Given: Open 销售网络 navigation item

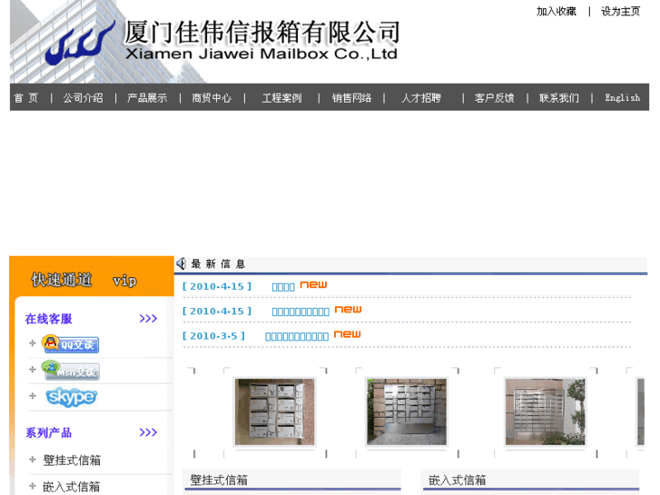Looking at the screenshot, I should 351,98.
